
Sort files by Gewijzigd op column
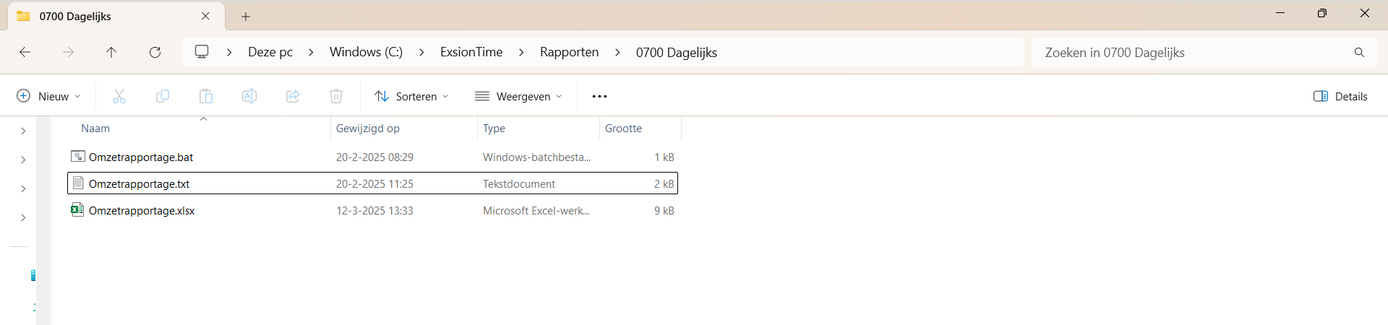pos(368,129)
